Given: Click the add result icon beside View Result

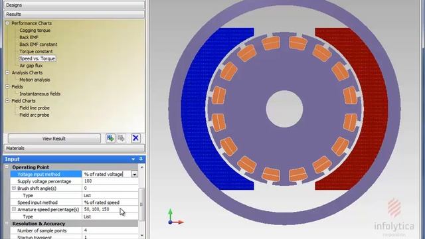Looking at the screenshot, I should pos(110,138).
